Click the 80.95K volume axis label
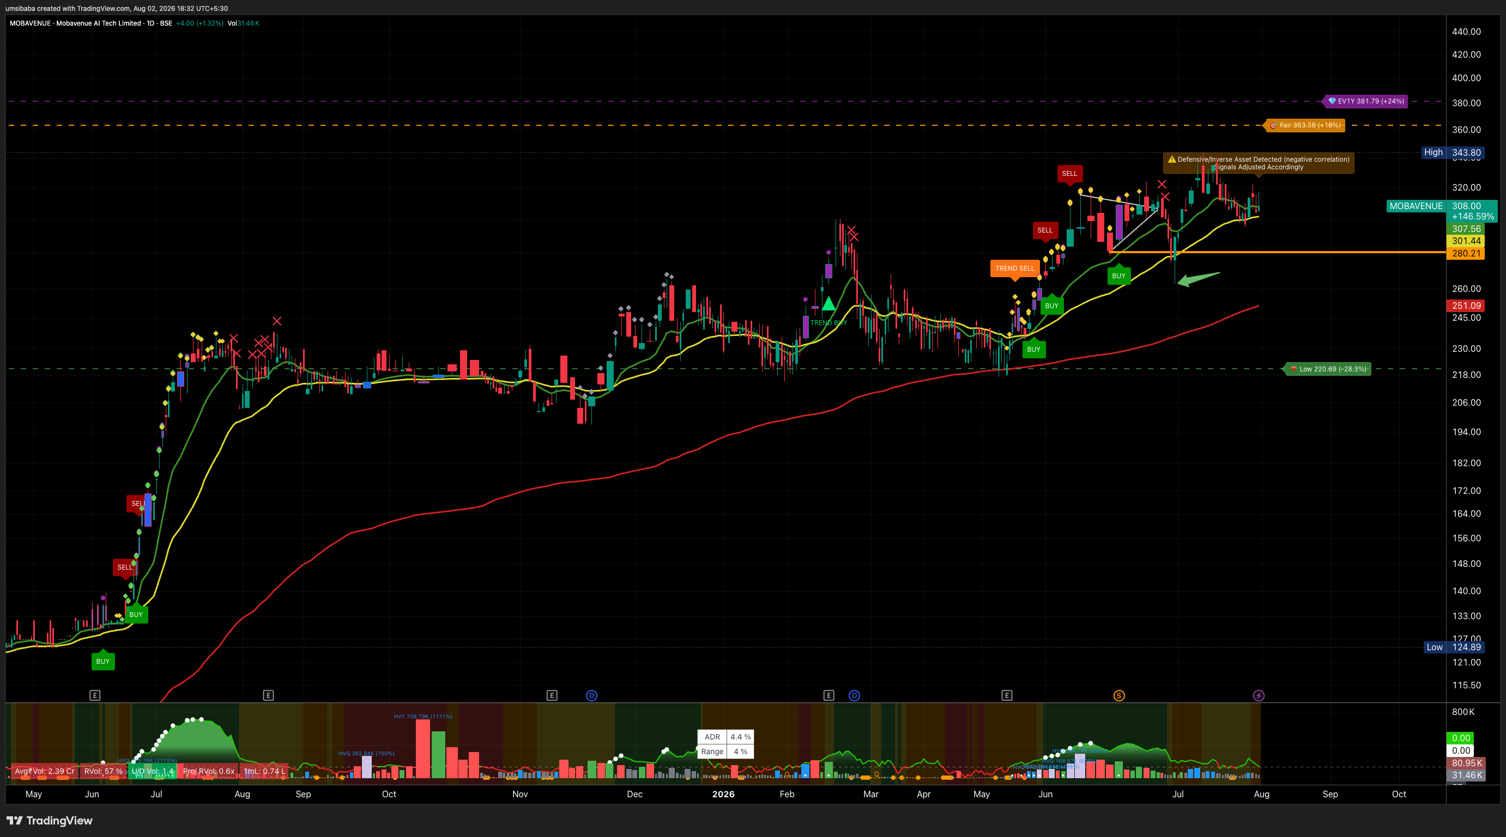Screen dimensions: 1506x837 click(1467, 763)
